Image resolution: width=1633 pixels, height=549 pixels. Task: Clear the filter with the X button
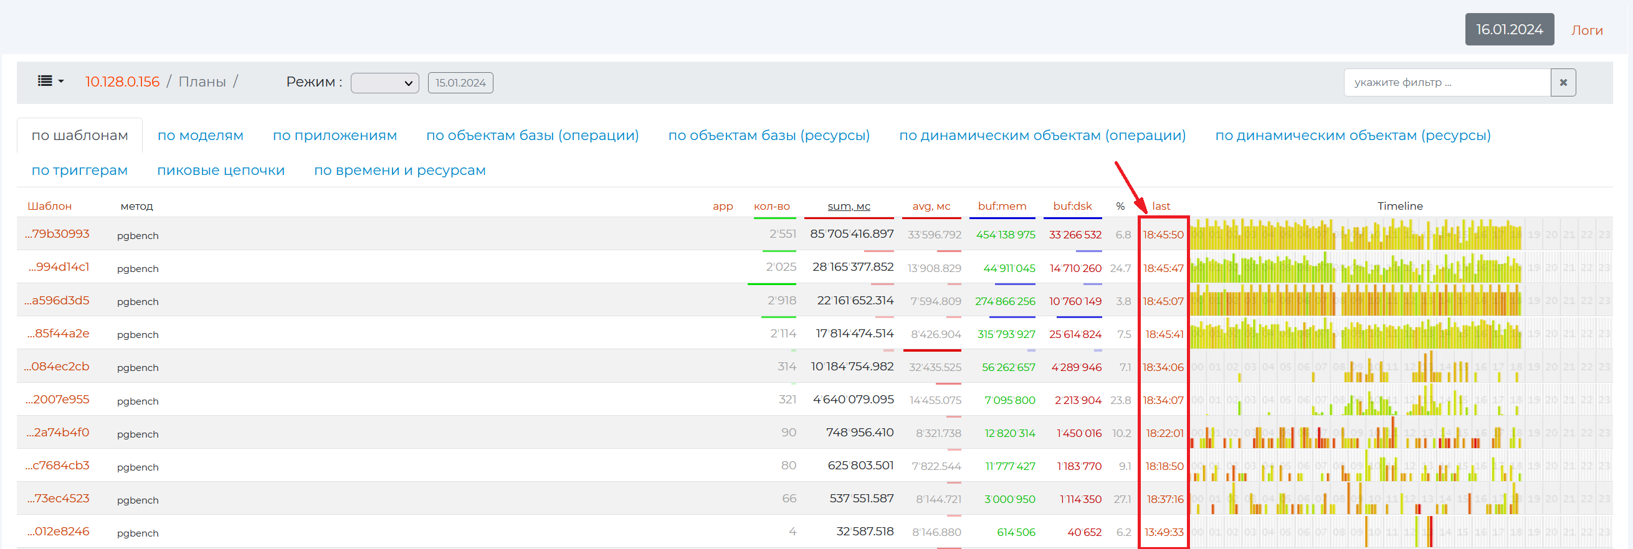coord(1563,83)
